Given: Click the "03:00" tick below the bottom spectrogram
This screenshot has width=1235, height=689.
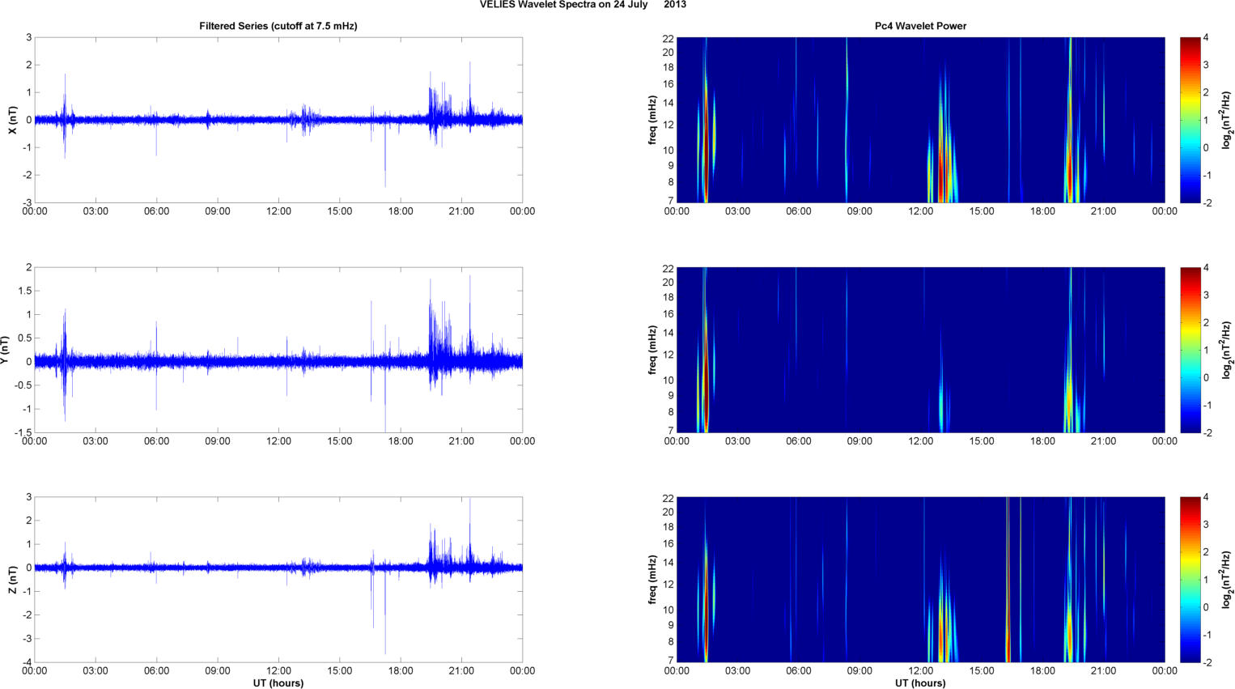Looking at the screenshot, I should point(737,670).
